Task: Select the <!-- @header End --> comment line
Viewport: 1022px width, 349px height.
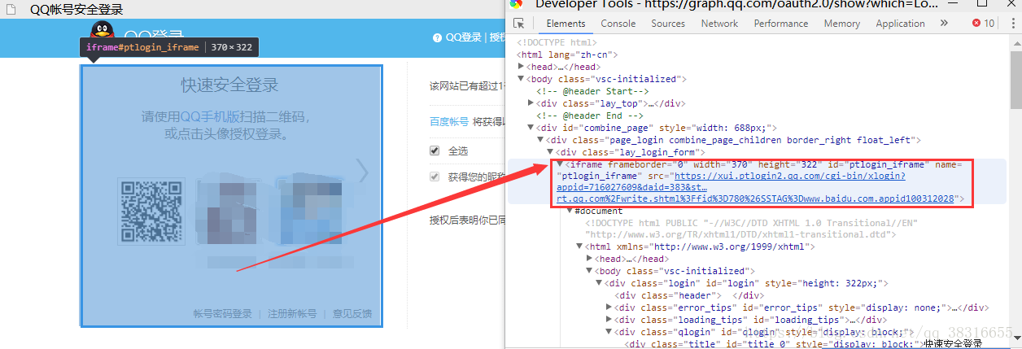Action: pos(591,116)
